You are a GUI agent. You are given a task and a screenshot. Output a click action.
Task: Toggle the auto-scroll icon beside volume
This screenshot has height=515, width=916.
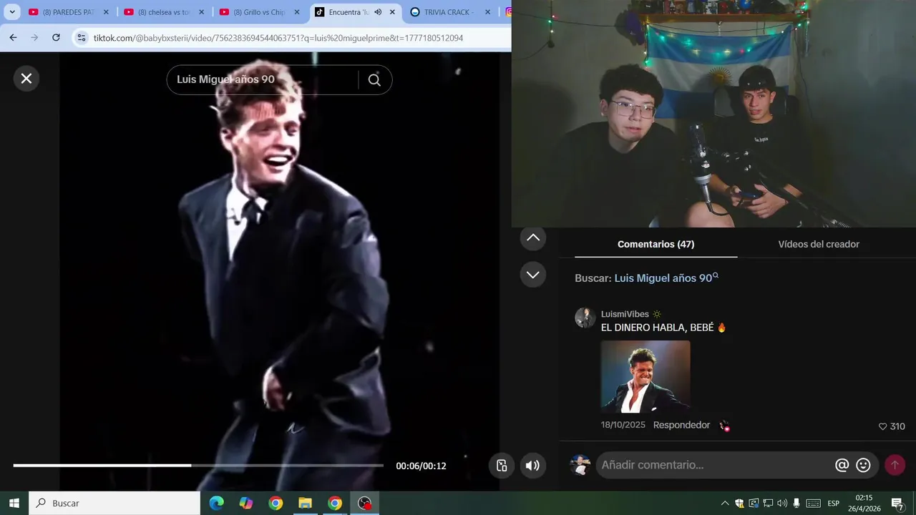coord(502,466)
